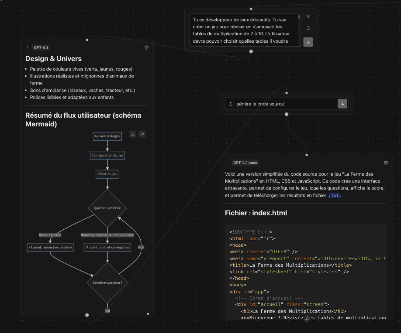401x333 pixels.
Task: Click resize handle at GPT-4.1 node corner
Action: point(148,313)
